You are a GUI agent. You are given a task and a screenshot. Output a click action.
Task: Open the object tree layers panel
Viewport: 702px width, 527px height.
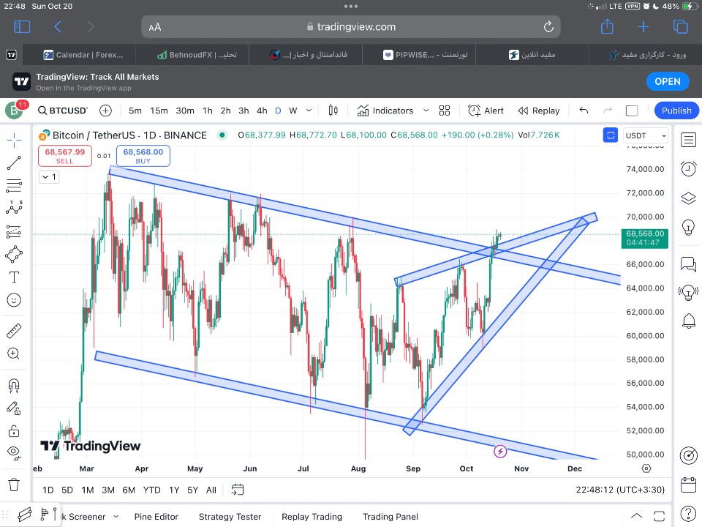click(x=688, y=198)
